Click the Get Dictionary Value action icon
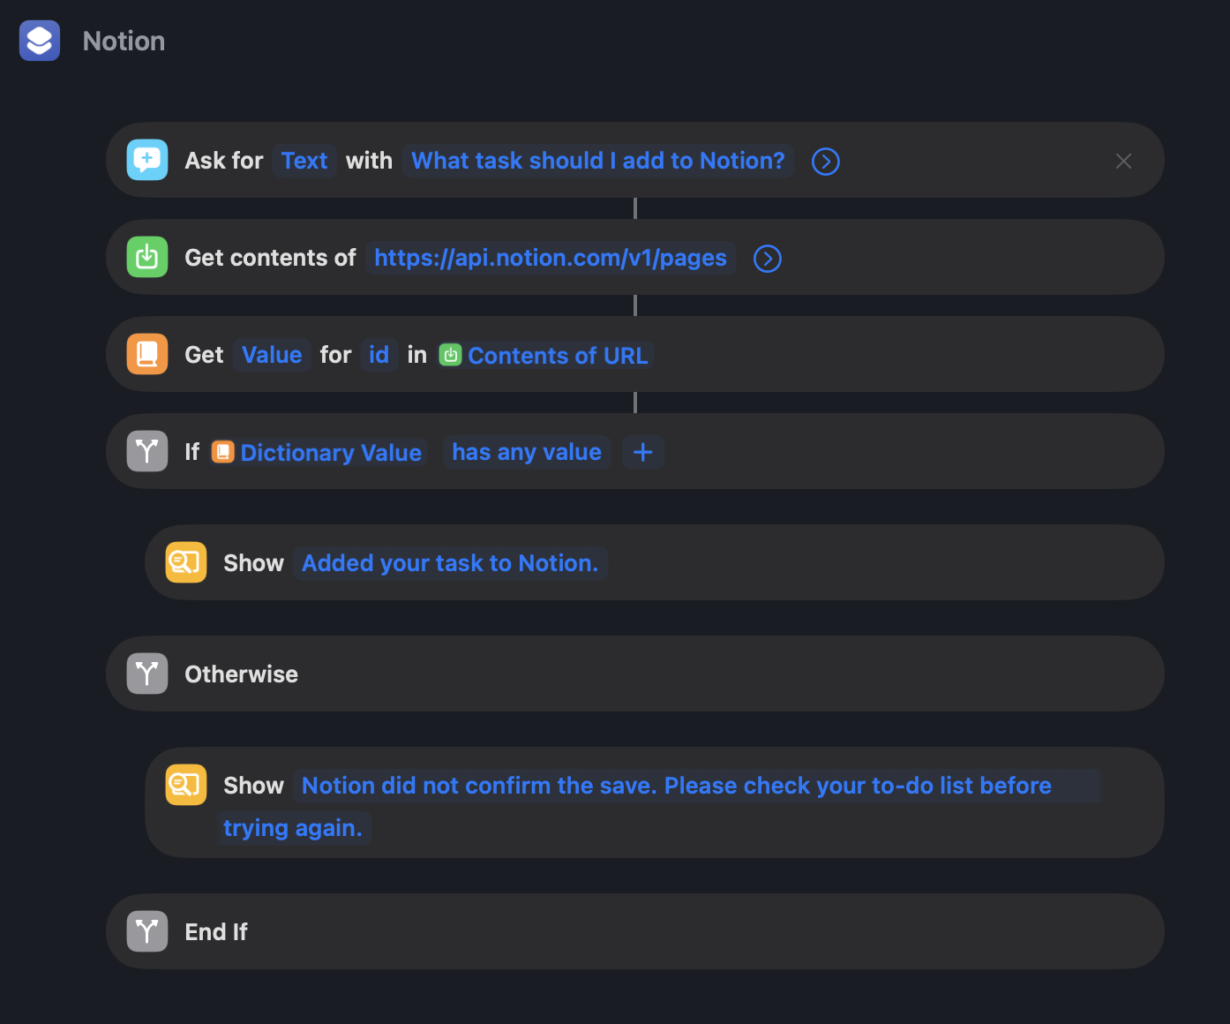 point(147,354)
